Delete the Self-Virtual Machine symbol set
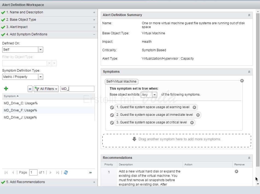 pyautogui.click(x=242, y=81)
